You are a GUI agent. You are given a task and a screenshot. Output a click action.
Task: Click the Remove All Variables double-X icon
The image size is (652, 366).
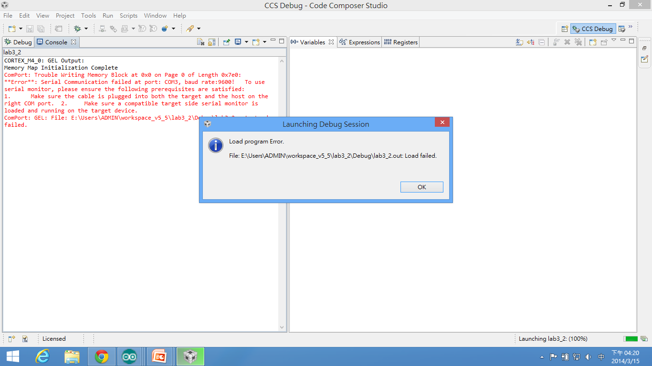tap(578, 42)
